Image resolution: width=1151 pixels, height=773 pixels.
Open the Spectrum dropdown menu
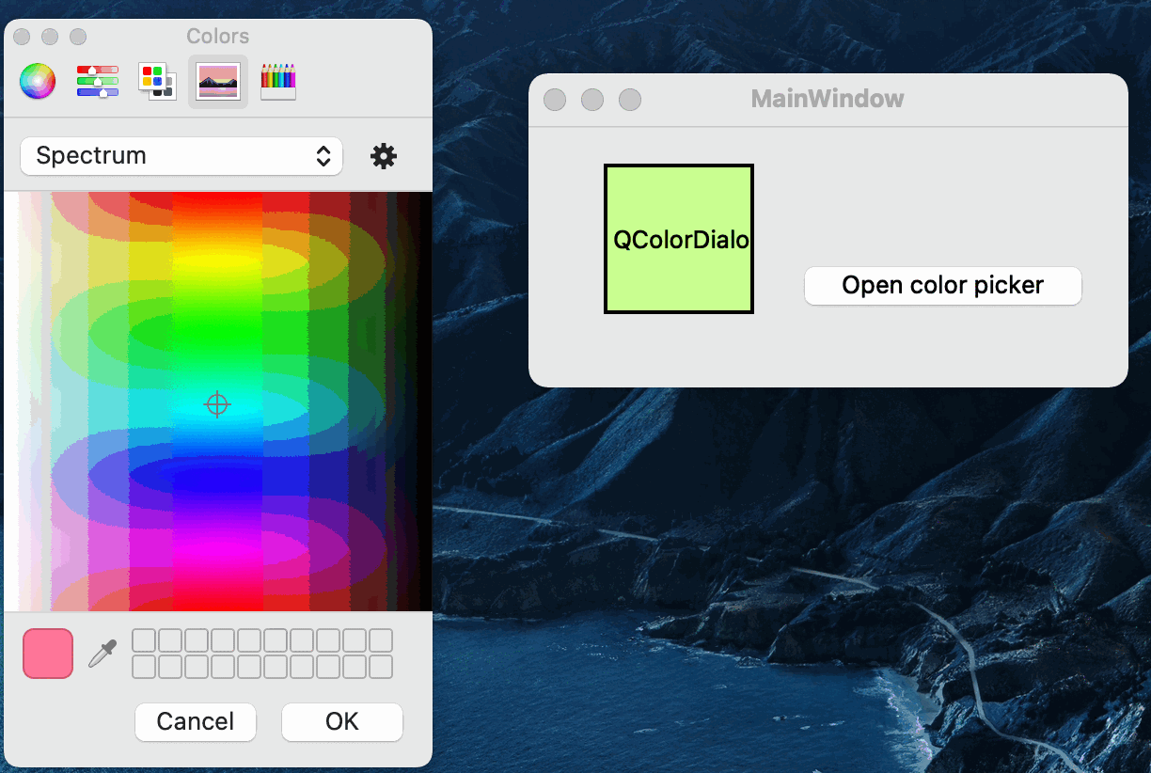[x=181, y=156]
